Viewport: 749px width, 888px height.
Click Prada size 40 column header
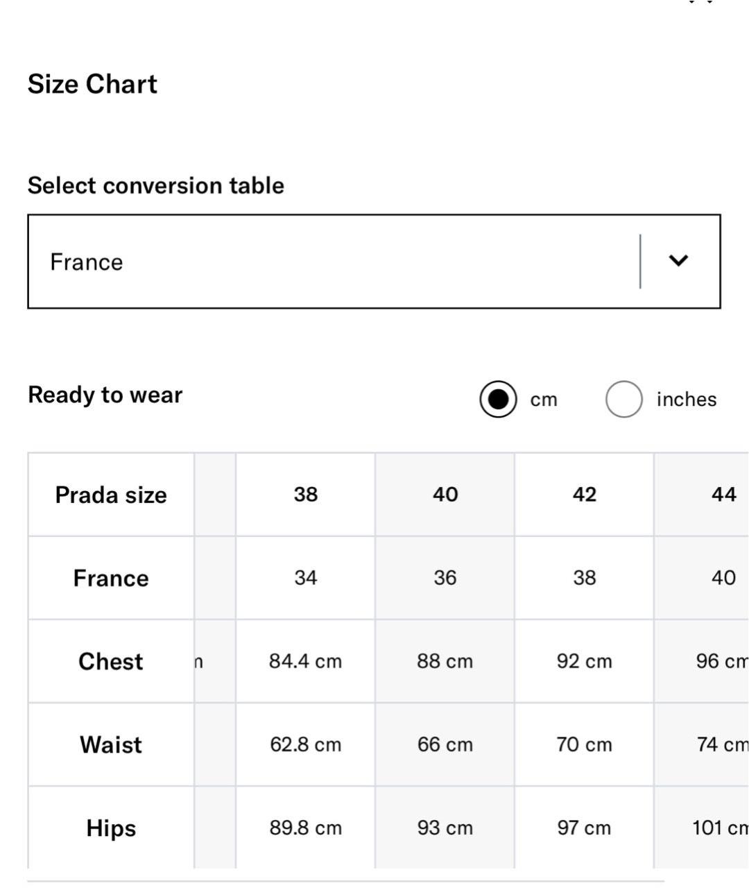tap(445, 495)
